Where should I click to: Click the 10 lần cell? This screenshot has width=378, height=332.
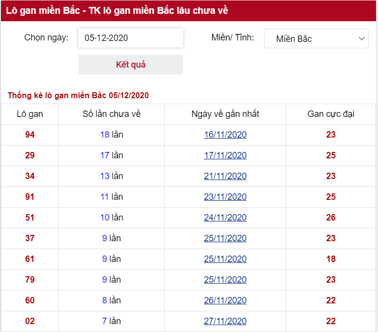click(x=112, y=218)
